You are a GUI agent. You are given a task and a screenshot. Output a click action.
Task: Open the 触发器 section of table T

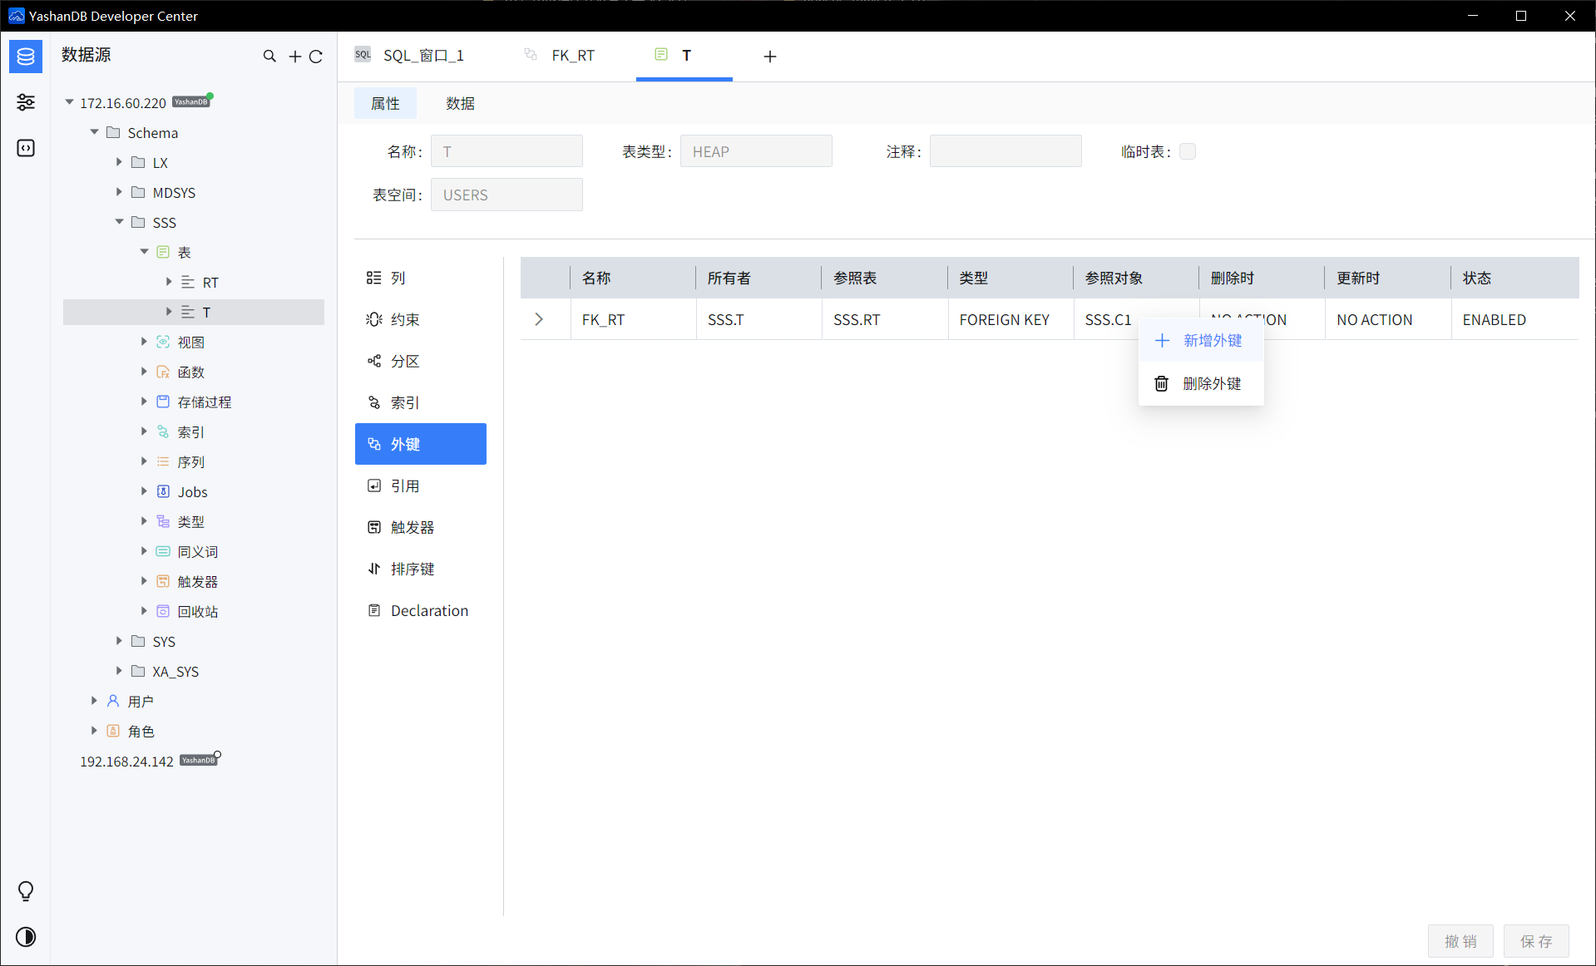[x=411, y=526]
